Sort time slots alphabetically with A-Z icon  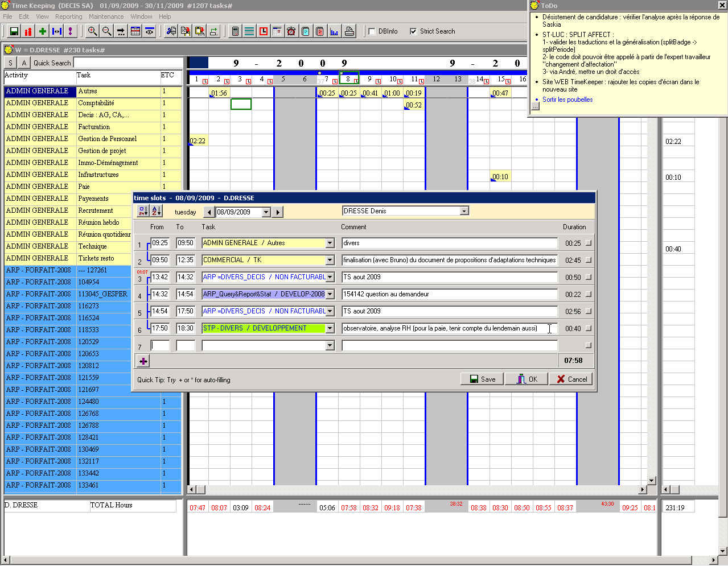pyautogui.click(x=157, y=211)
